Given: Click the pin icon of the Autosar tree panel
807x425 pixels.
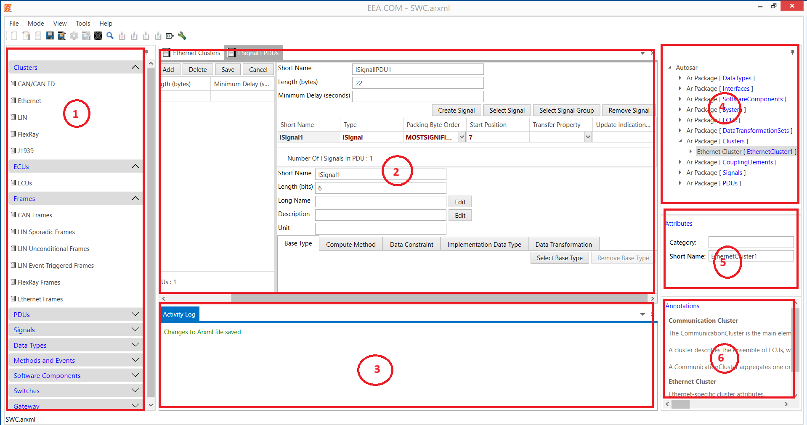Looking at the screenshot, I should [792, 52].
